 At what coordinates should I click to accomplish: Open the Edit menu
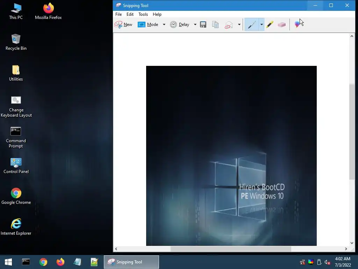click(130, 14)
